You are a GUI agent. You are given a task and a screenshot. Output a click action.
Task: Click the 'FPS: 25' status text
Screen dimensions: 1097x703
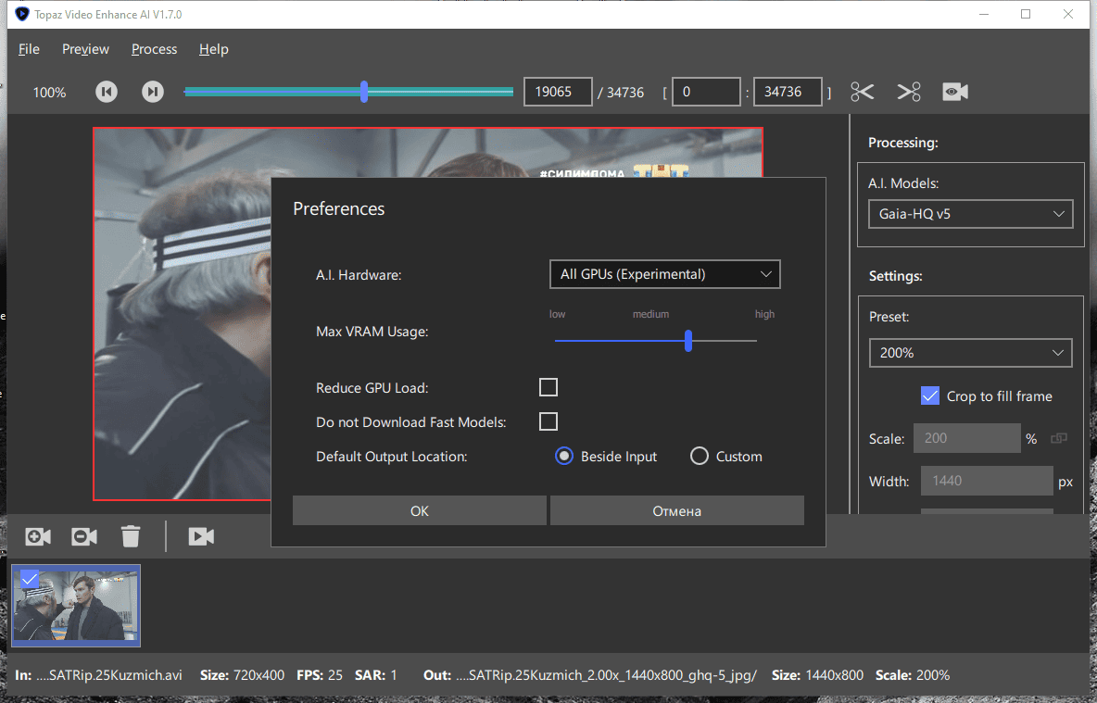click(x=320, y=675)
